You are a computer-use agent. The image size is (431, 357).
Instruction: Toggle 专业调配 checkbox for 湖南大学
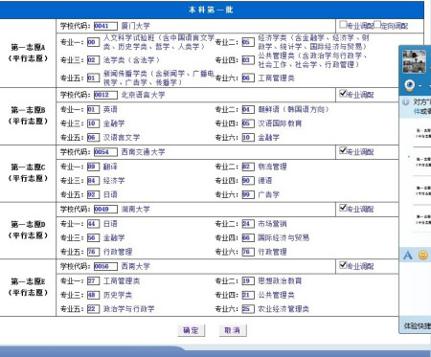343,208
